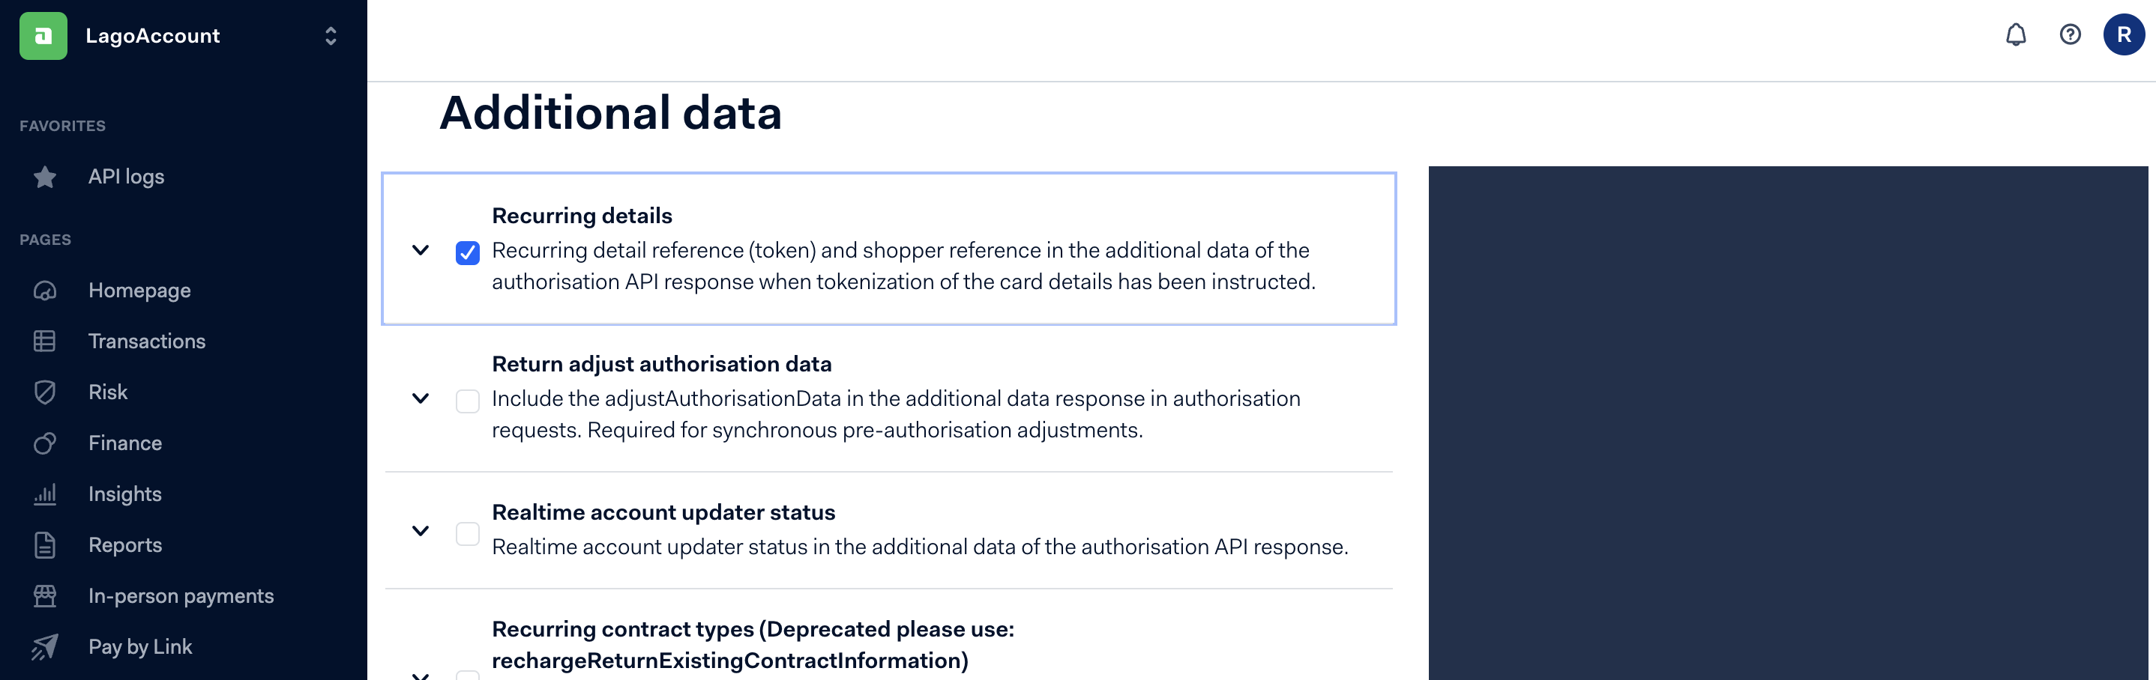This screenshot has width=2156, height=680.
Task: Enable Return adjust authorisation data checkbox
Action: pos(468,401)
